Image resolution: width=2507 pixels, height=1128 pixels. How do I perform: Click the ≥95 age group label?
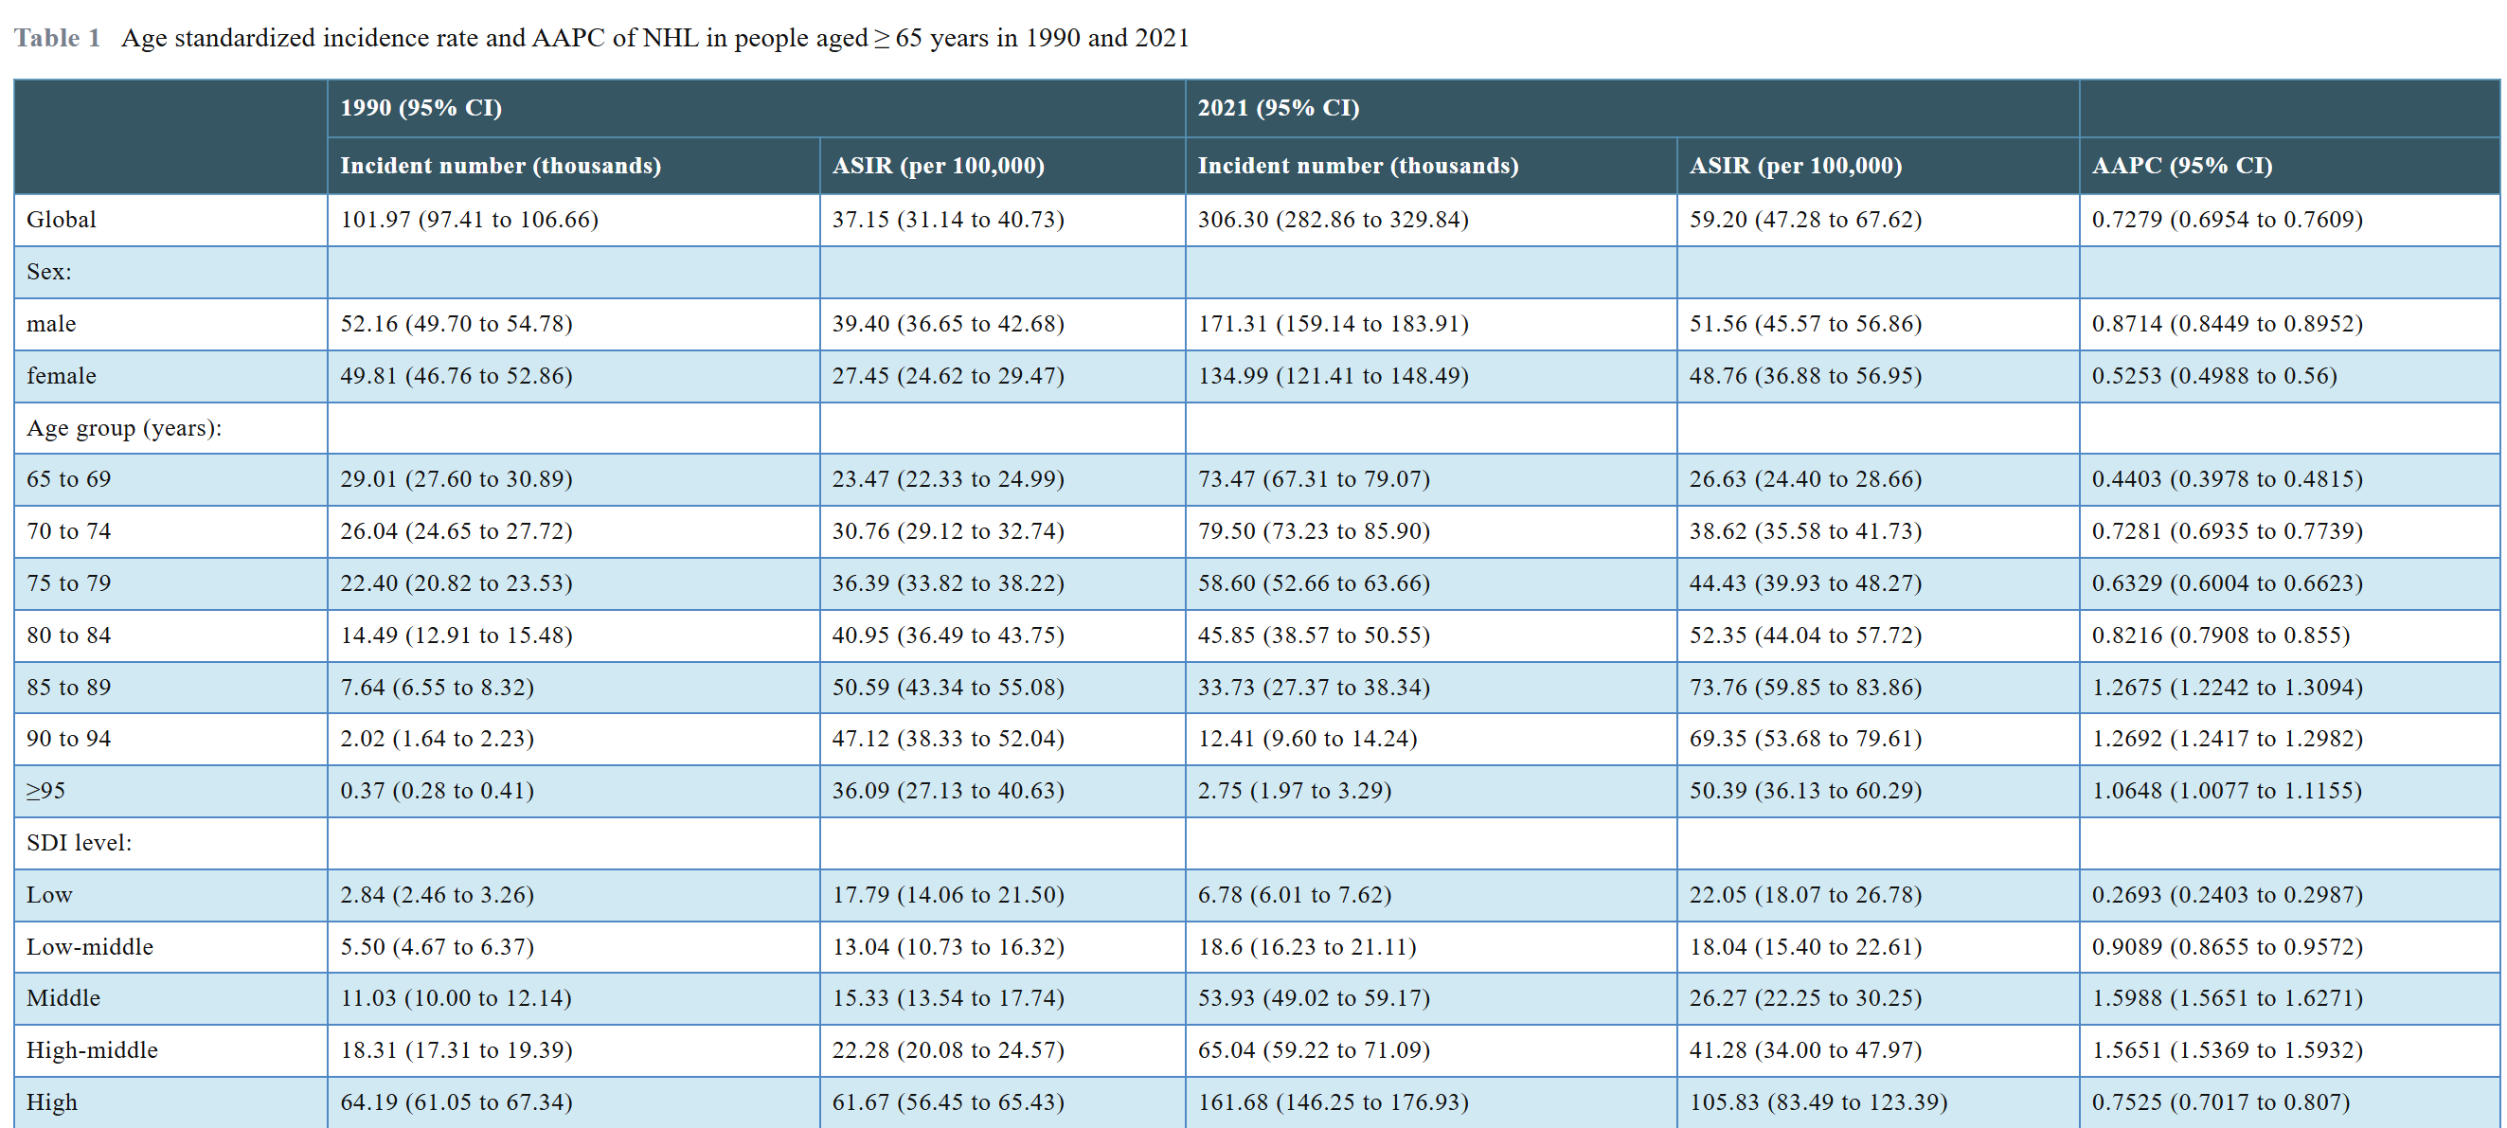45,790
